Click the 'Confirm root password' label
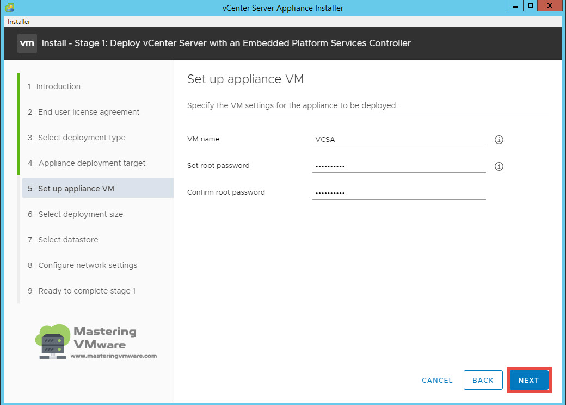Screen dimensions: 566x405 (x=226, y=192)
